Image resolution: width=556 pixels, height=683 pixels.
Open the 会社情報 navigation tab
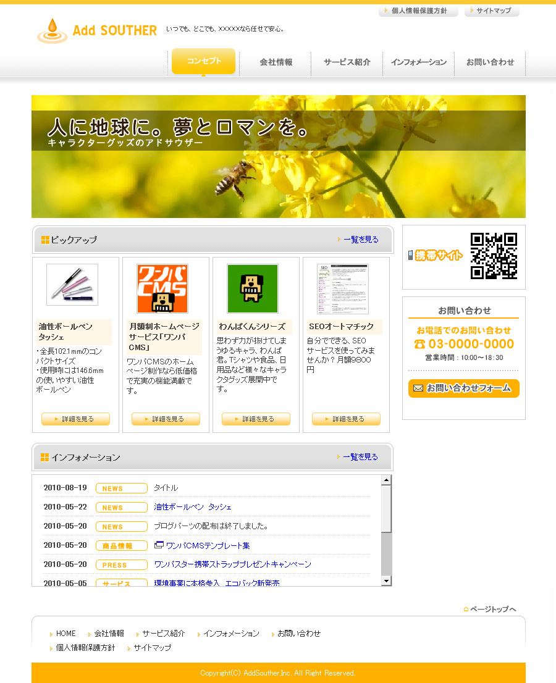tap(276, 62)
